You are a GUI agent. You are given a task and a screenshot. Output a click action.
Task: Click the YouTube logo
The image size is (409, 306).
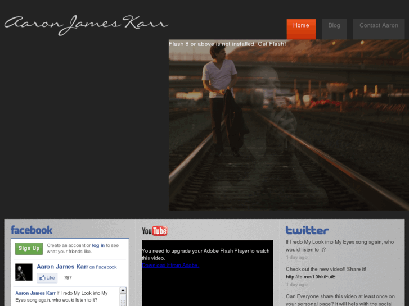(x=154, y=231)
